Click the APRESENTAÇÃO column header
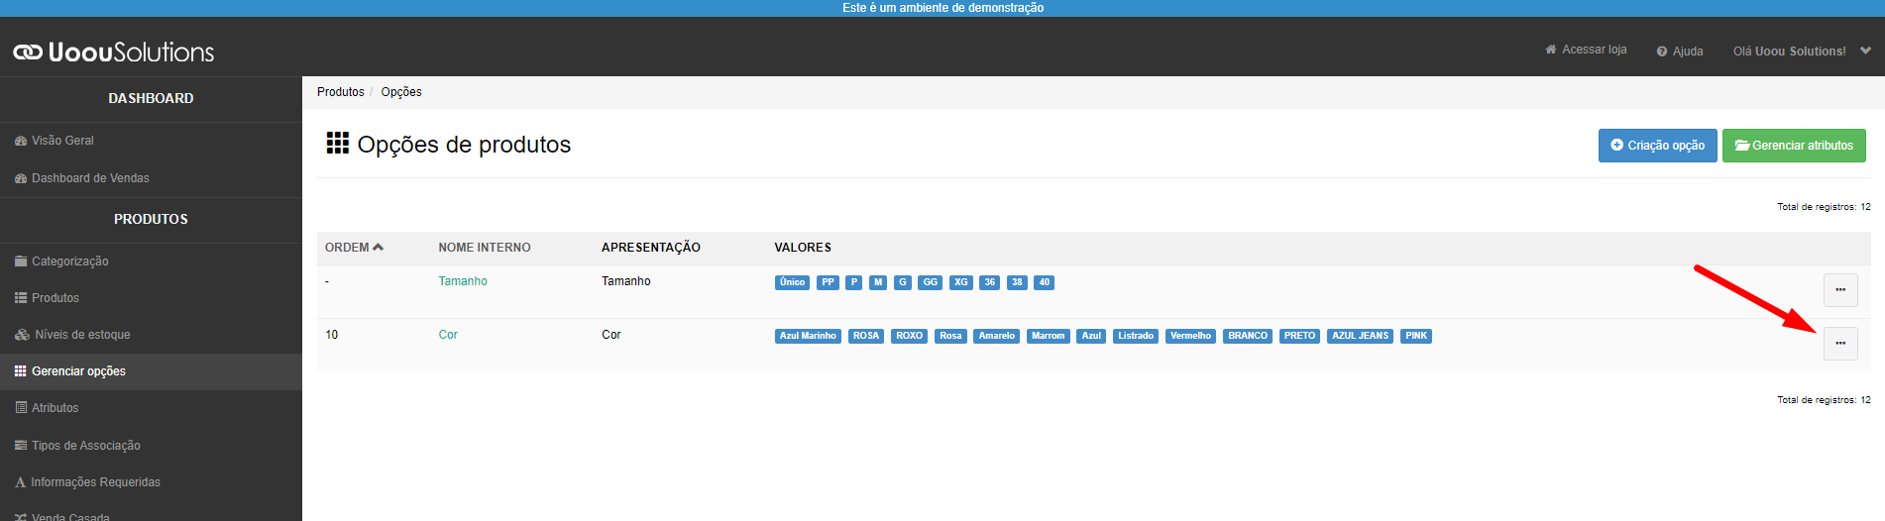 pos(651,248)
